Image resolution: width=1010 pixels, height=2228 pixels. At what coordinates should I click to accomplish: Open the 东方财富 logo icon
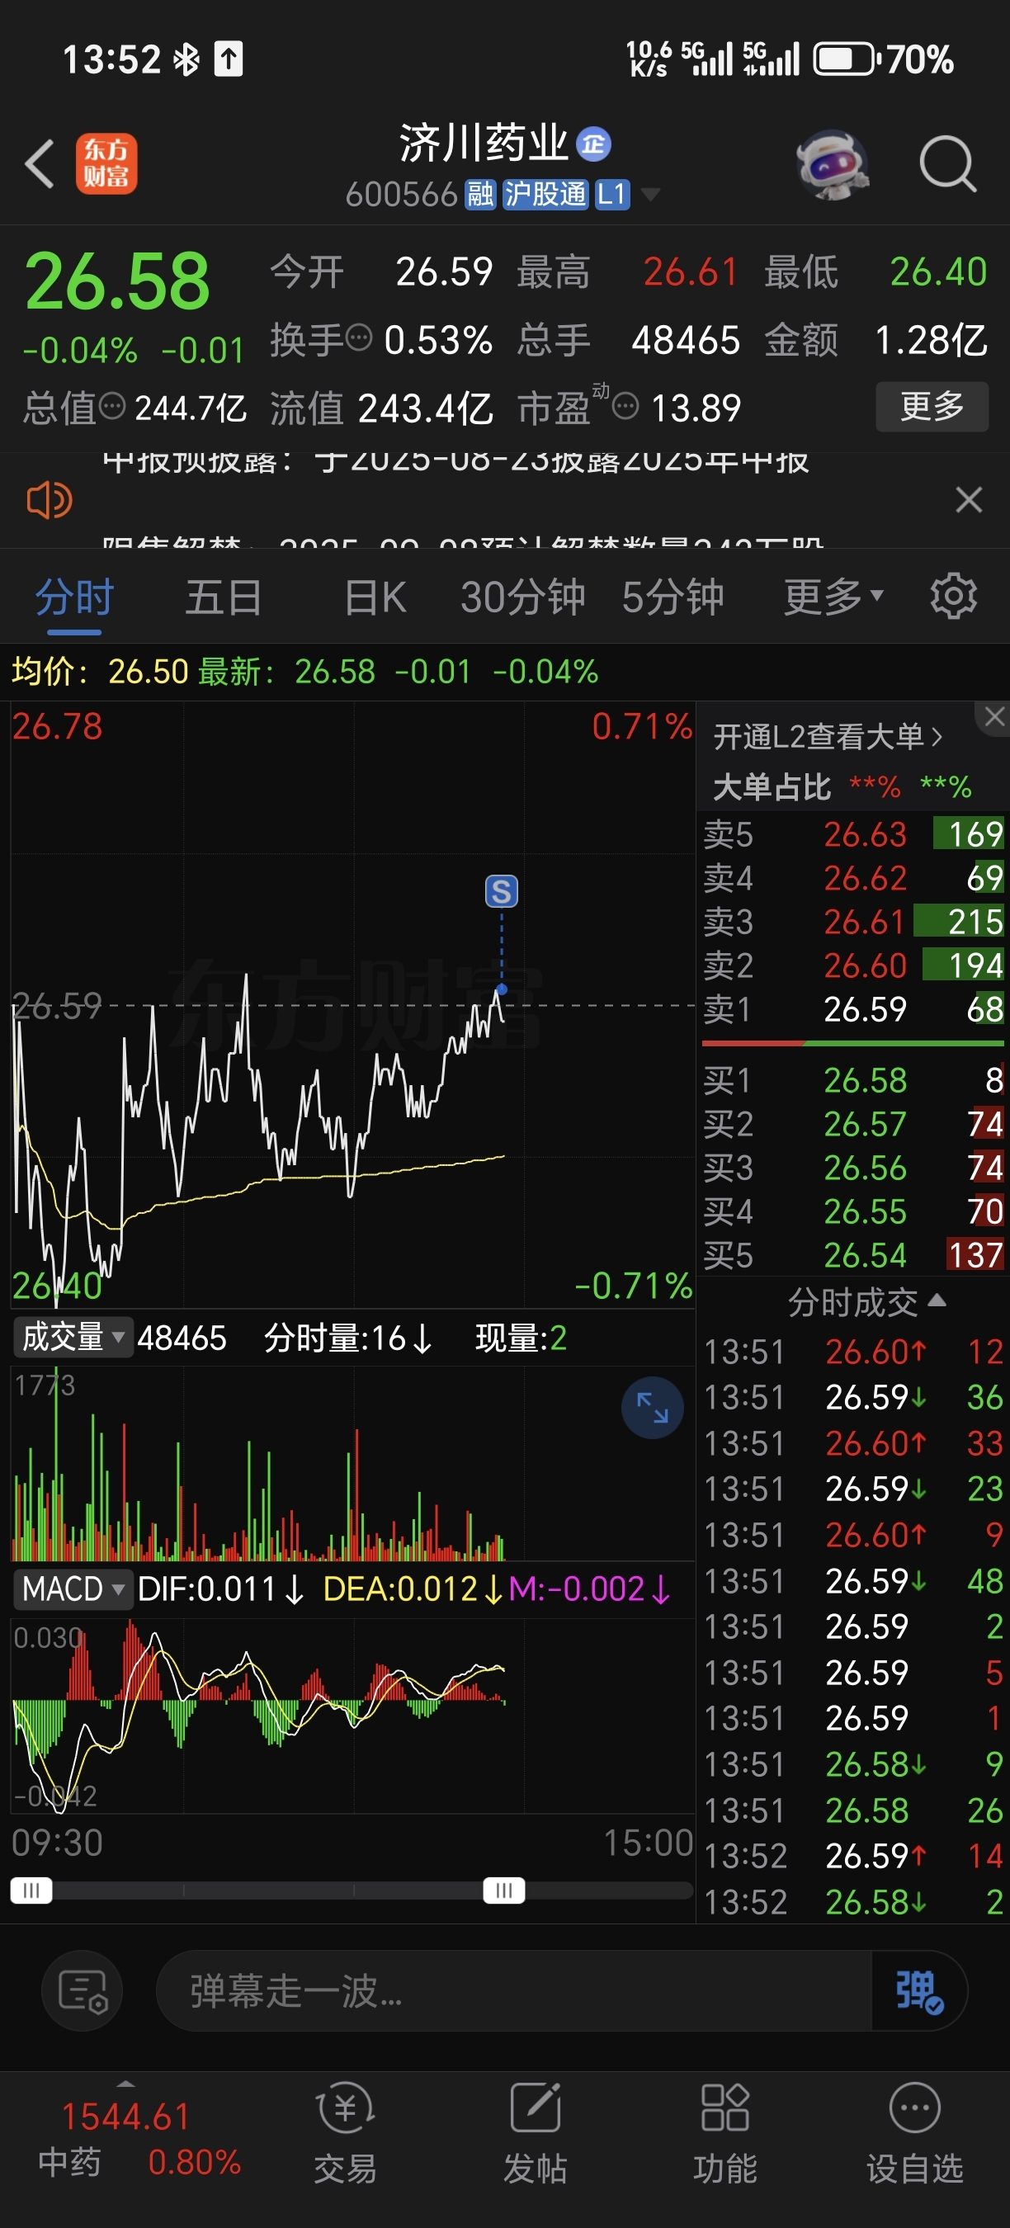pos(106,163)
